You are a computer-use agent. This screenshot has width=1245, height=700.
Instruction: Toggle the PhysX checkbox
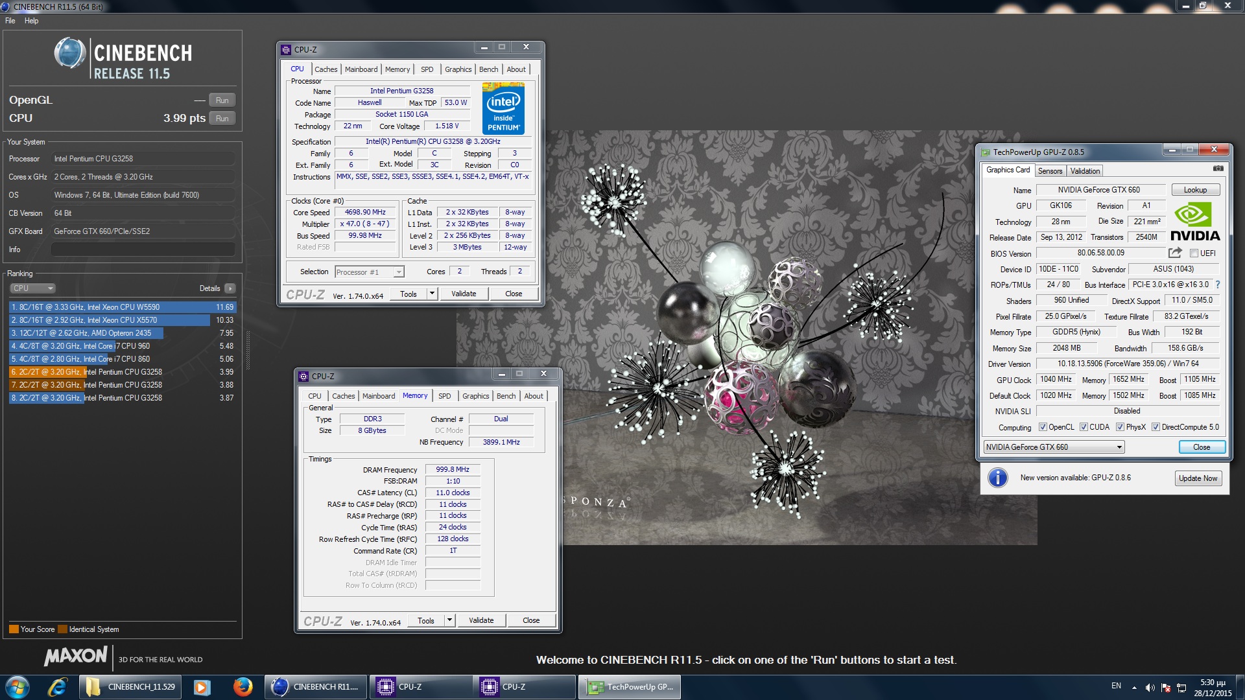coord(1120,427)
